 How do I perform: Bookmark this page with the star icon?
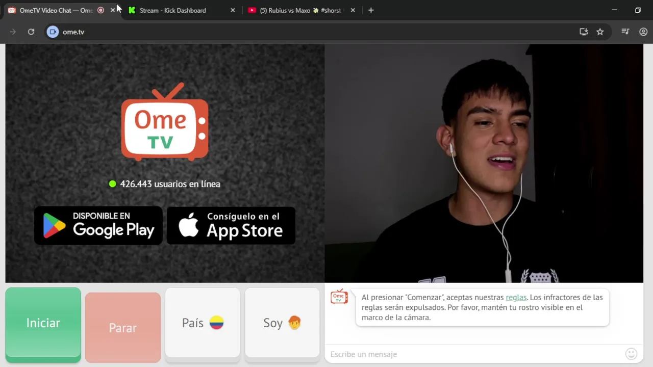[x=600, y=32]
